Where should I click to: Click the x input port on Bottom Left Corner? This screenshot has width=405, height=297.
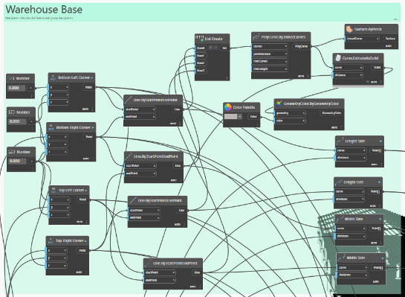click(x=59, y=87)
